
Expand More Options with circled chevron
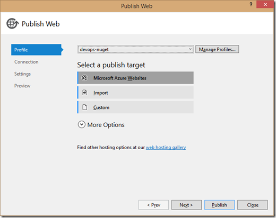(82, 124)
